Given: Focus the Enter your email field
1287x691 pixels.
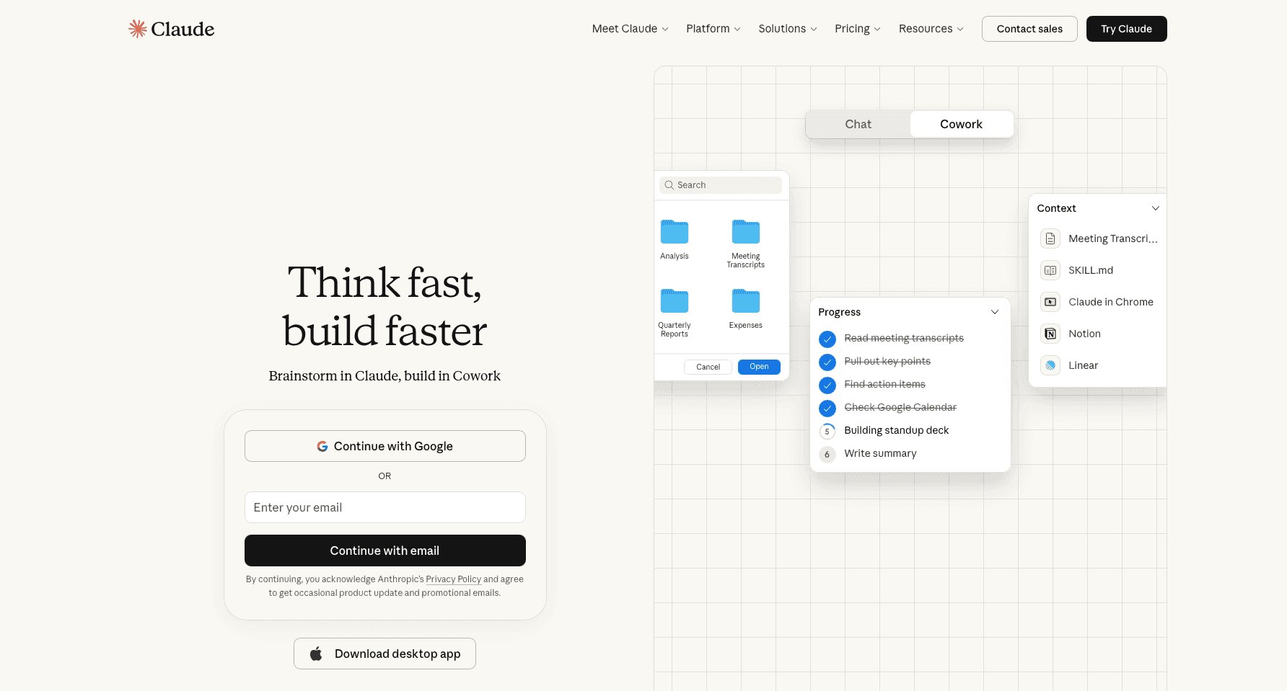Looking at the screenshot, I should click(385, 507).
